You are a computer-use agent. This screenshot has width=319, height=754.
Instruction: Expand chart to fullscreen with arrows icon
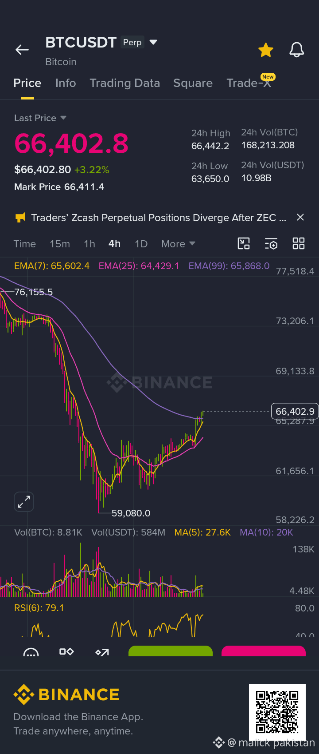(24, 502)
